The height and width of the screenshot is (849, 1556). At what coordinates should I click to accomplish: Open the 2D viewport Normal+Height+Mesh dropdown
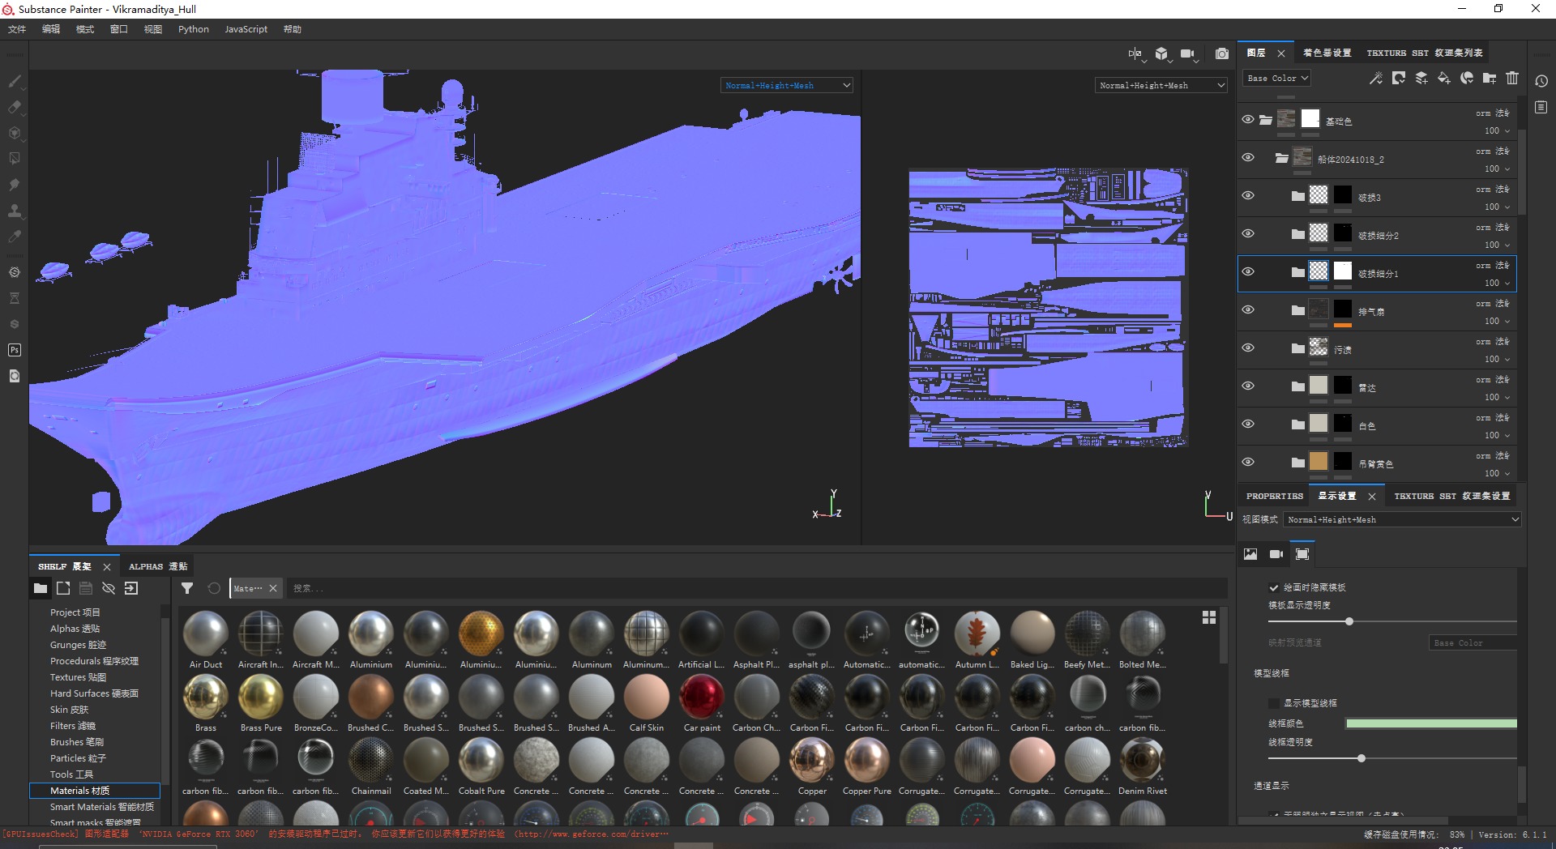pos(1162,85)
